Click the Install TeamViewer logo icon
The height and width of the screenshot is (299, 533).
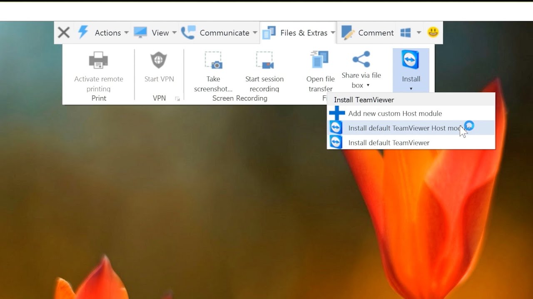pos(411,60)
